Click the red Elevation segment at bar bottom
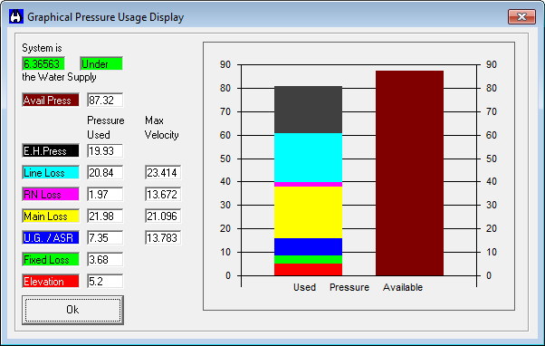Viewport: 545px width, 346px height. [308, 270]
